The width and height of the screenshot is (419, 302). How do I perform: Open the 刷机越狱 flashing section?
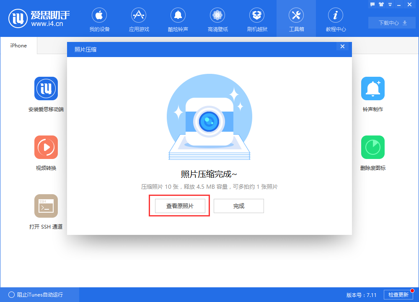pos(257,19)
